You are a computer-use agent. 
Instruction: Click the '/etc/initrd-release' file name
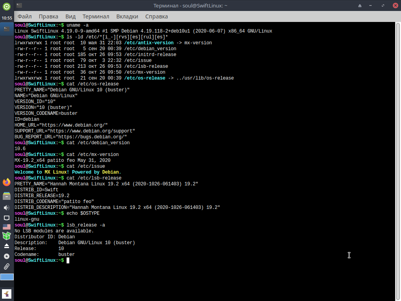coord(150,54)
